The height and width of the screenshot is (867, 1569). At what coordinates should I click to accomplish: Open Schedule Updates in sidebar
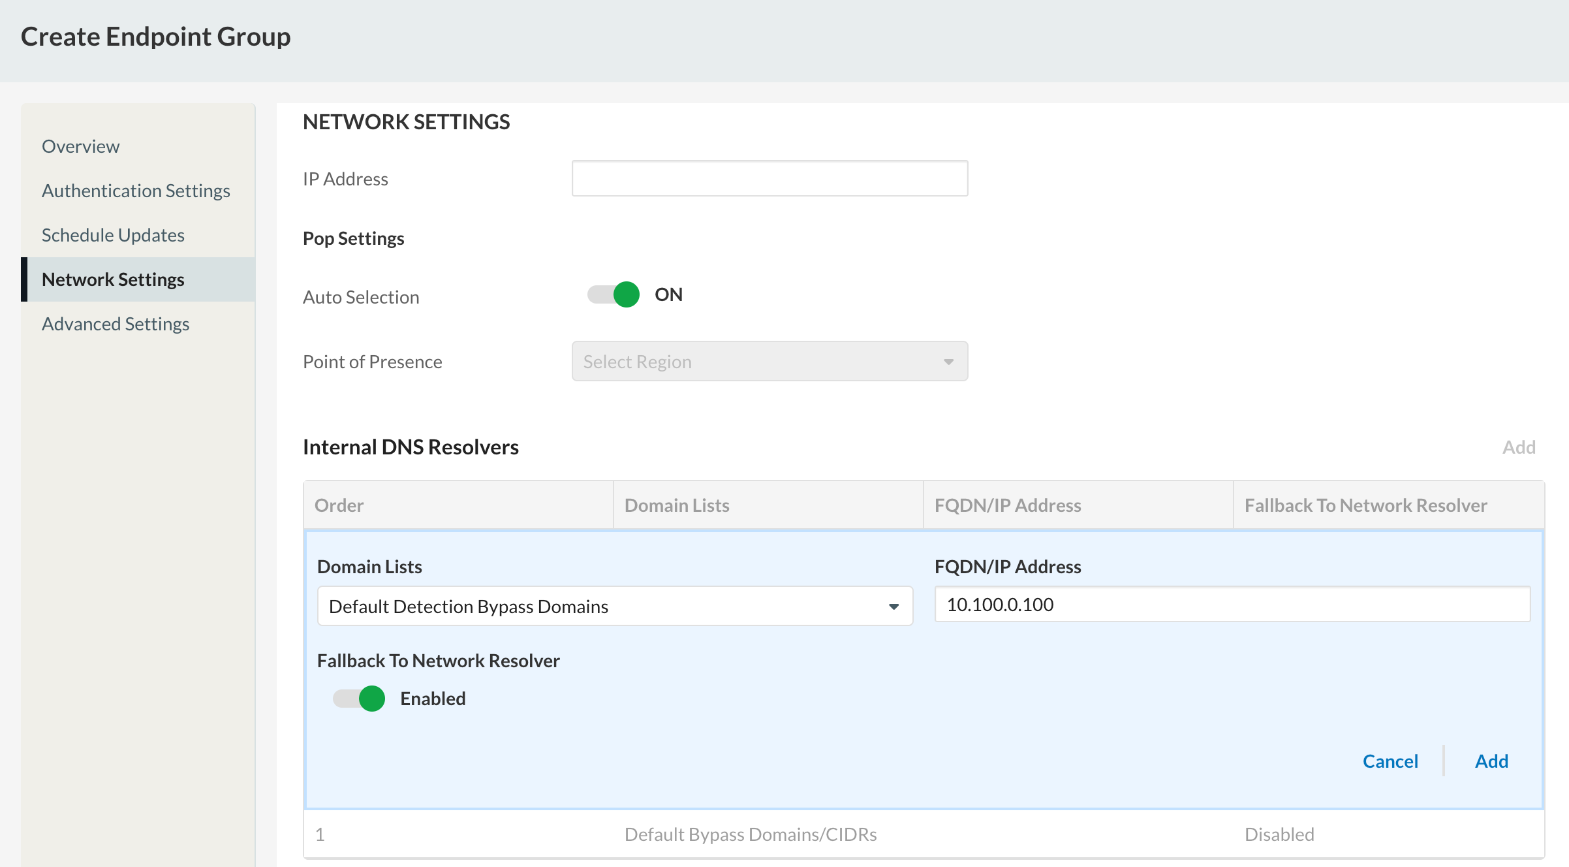[113, 235]
